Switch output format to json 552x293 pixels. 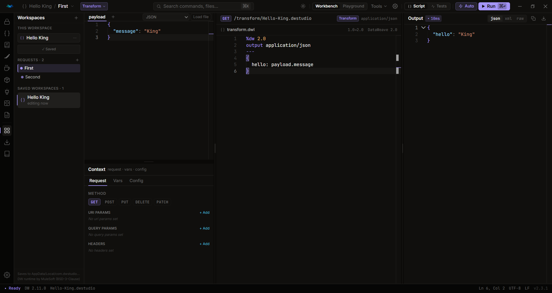point(495,18)
